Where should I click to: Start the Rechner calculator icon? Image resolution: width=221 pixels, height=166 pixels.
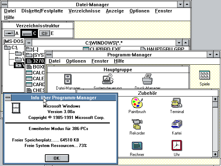(x=137, y=146)
